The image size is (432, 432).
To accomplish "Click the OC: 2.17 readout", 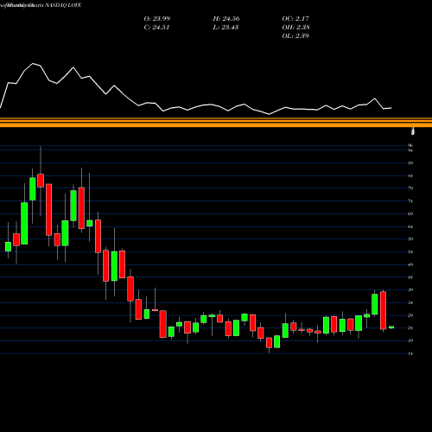I will [295, 19].
